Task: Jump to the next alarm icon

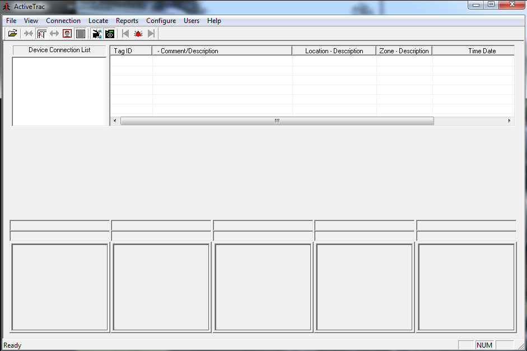Action: point(151,33)
